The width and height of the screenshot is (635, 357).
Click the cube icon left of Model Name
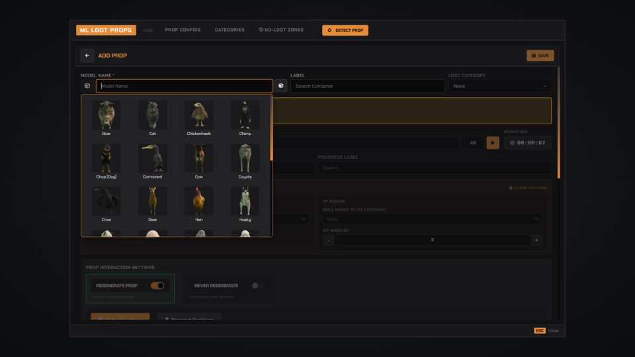point(87,86)
